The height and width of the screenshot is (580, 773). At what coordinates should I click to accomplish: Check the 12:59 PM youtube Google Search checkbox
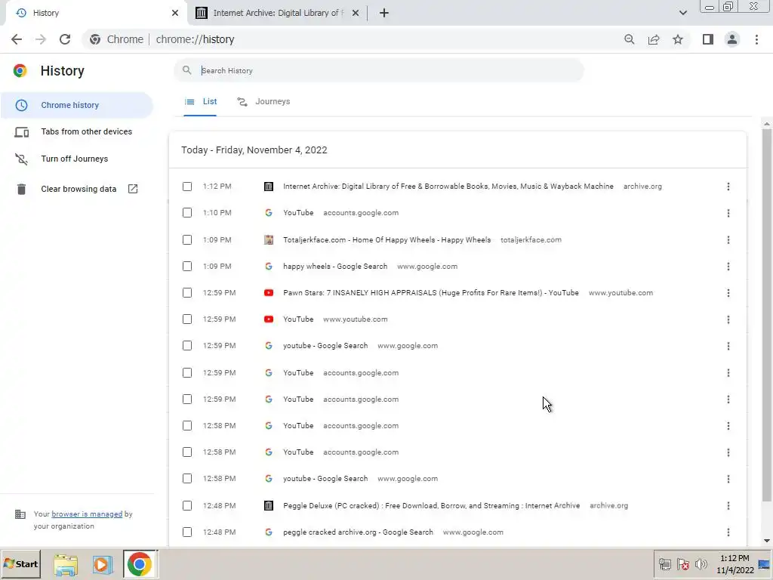(x=187, y=346)
